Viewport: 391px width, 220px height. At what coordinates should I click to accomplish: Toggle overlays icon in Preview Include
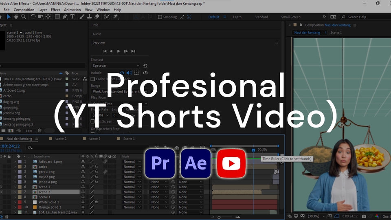136,73
